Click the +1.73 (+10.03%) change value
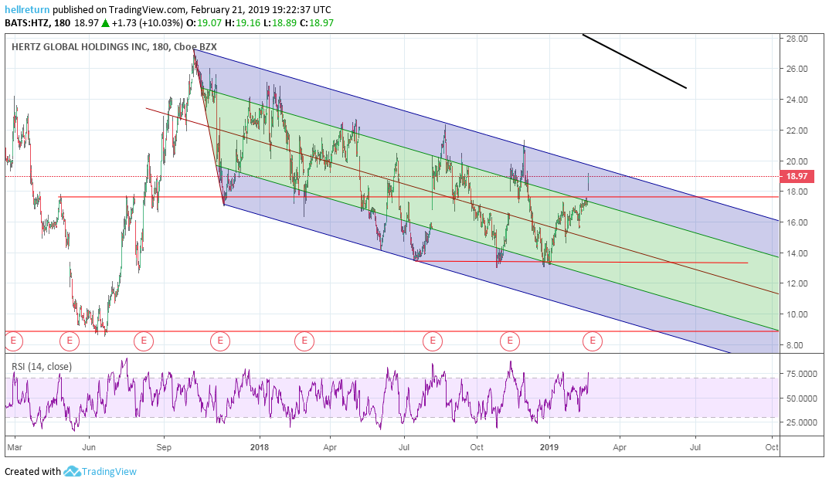 (x=148, y=22)
